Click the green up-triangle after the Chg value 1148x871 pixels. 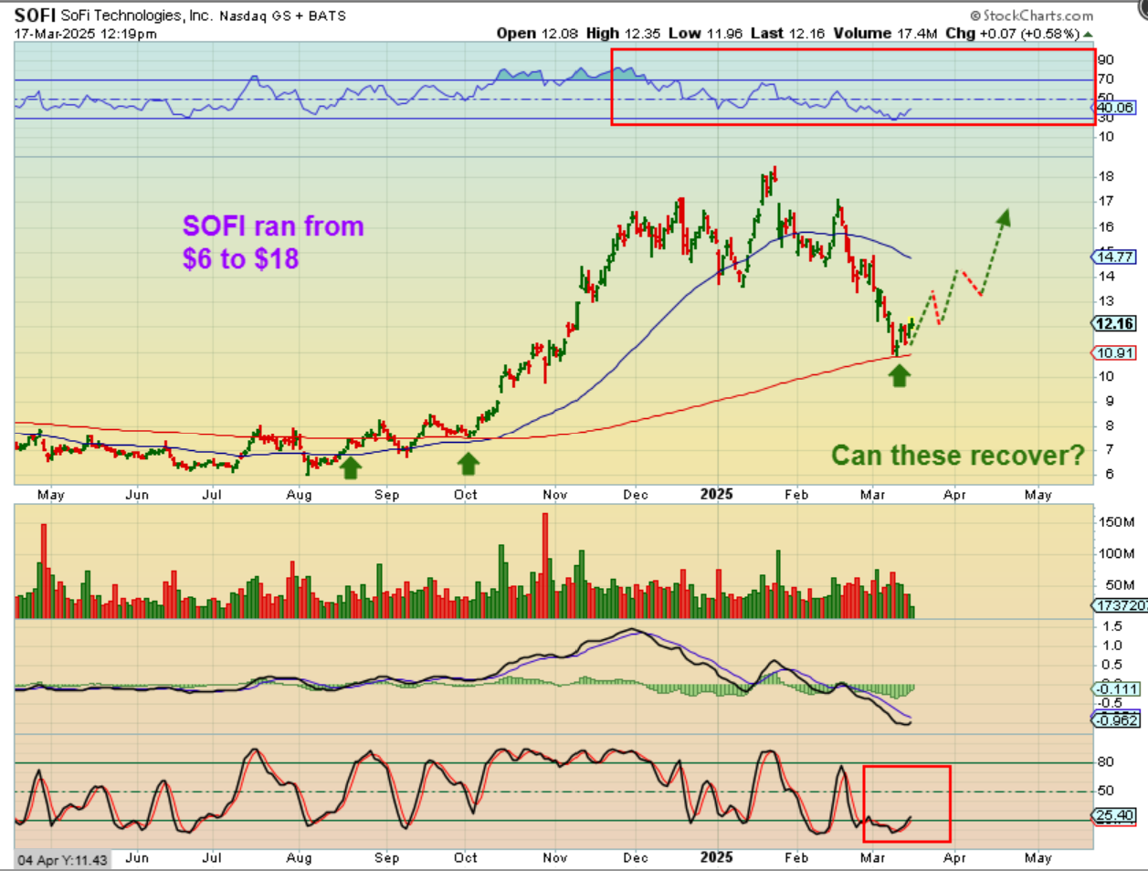1089,34
